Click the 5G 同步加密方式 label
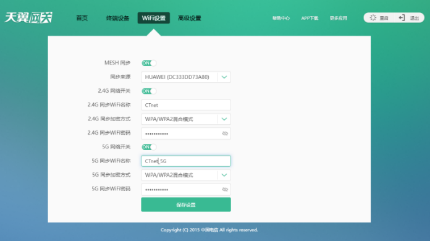The image size is (430, 241). tap(111, 175)
